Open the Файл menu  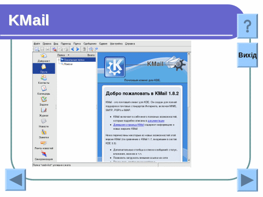[37, 44]
